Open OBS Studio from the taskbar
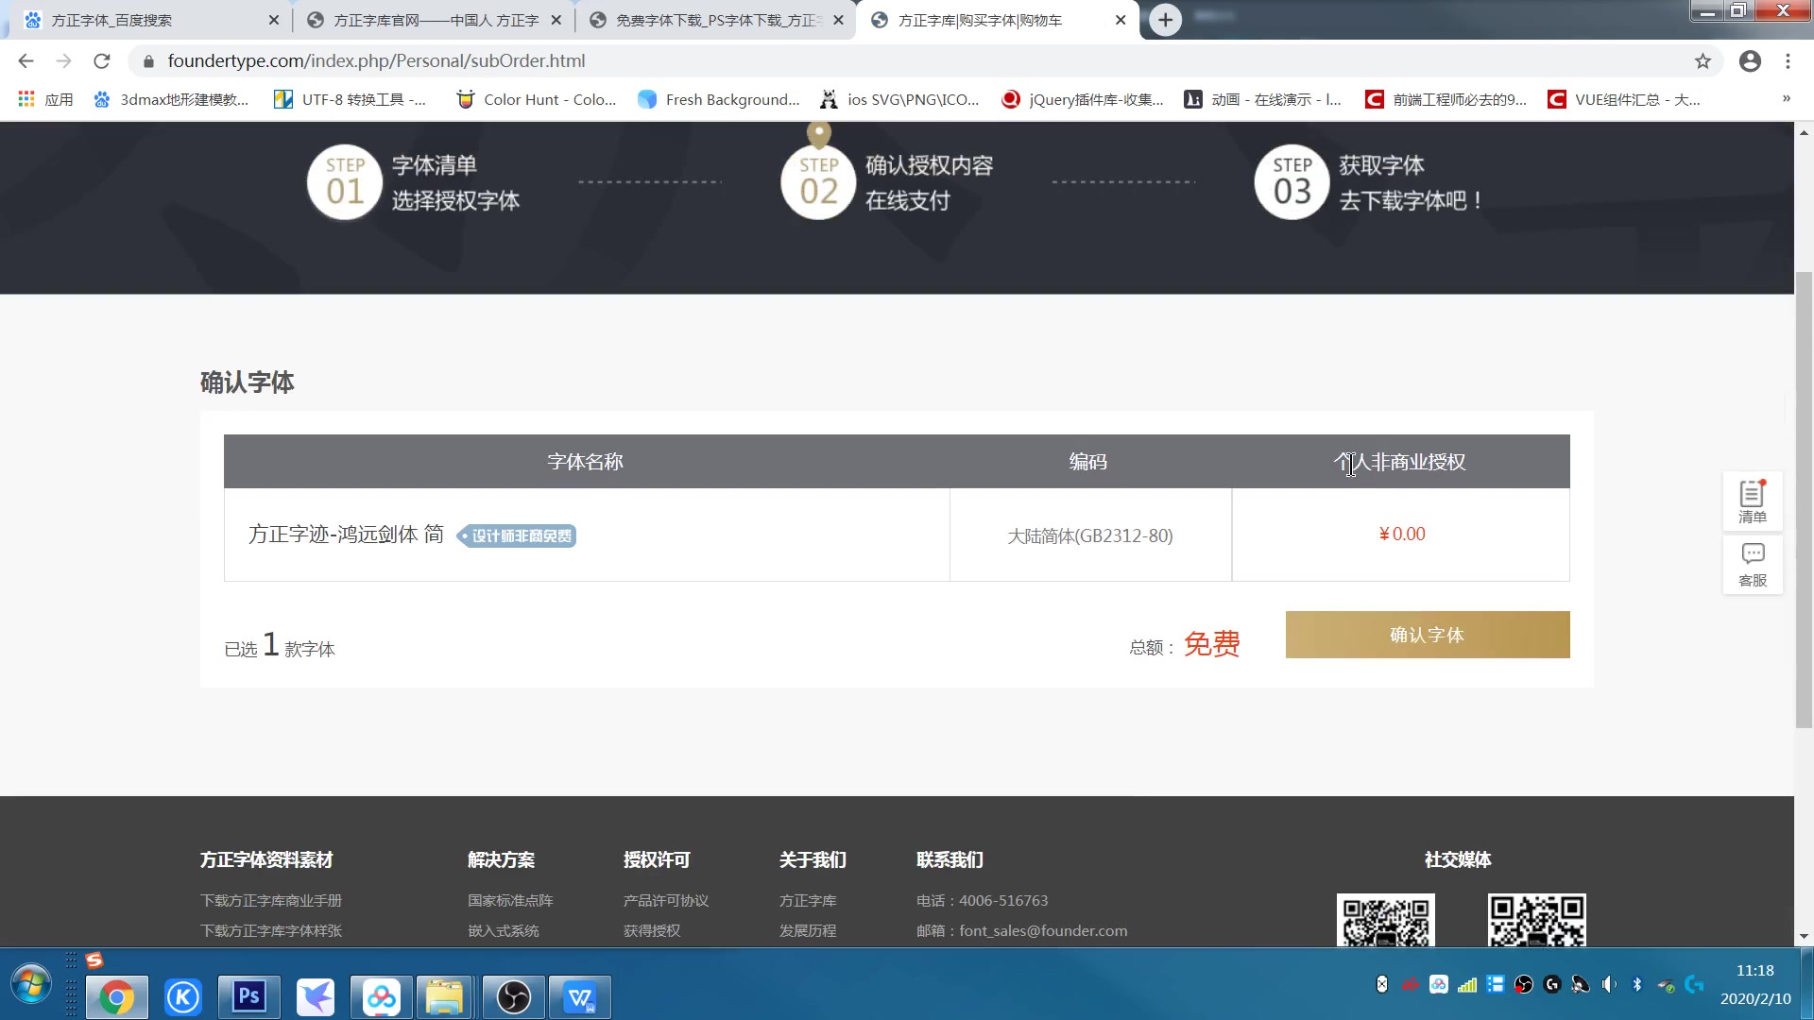 tap(514, 997)
